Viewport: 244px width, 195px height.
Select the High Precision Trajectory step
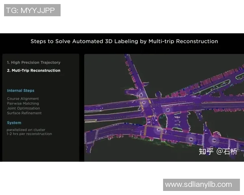pyautogui.click(x=34, y=63)
